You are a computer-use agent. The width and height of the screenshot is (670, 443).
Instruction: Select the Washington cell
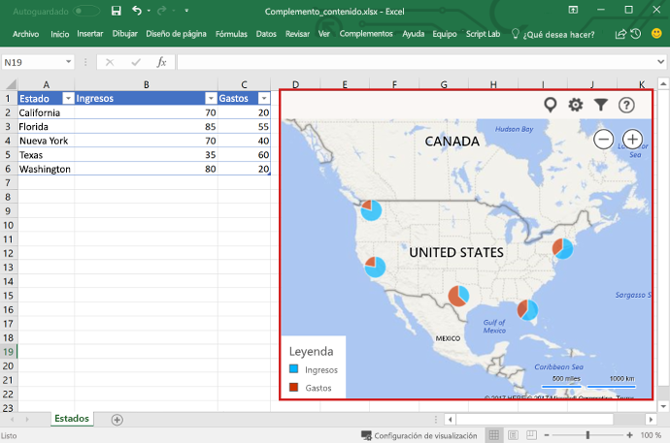coord(47,169)
